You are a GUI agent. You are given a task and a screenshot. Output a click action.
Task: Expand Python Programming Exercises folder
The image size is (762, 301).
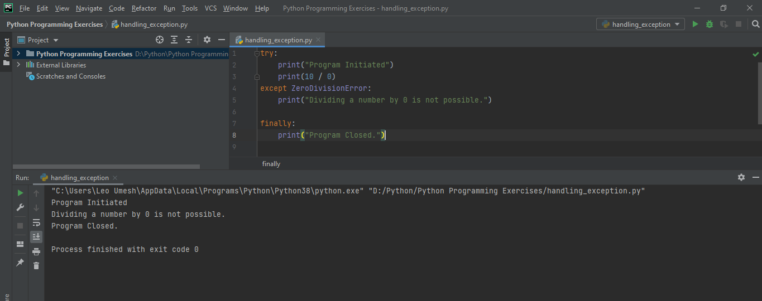[x=18, y=54]
